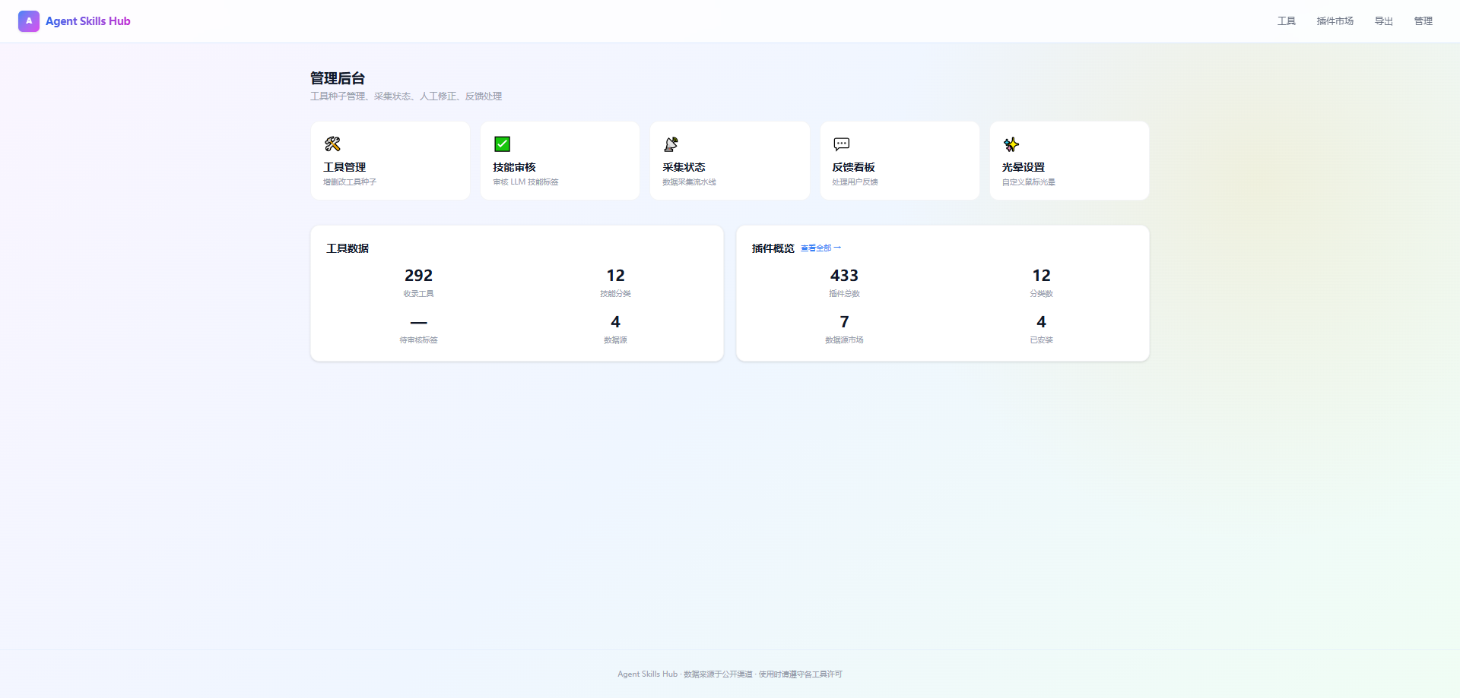The image size is (1460, 698).
Task: Click the 12 技能分类 count
Action: point(615,275)
